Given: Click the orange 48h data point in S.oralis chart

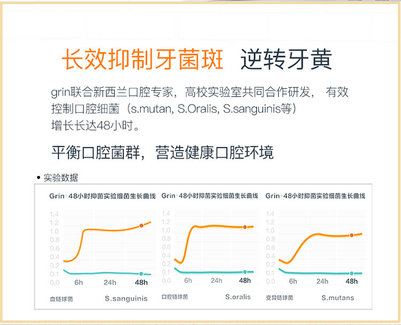Looking at the screenshot, I should pyautogui.click(x=245, y=227).
